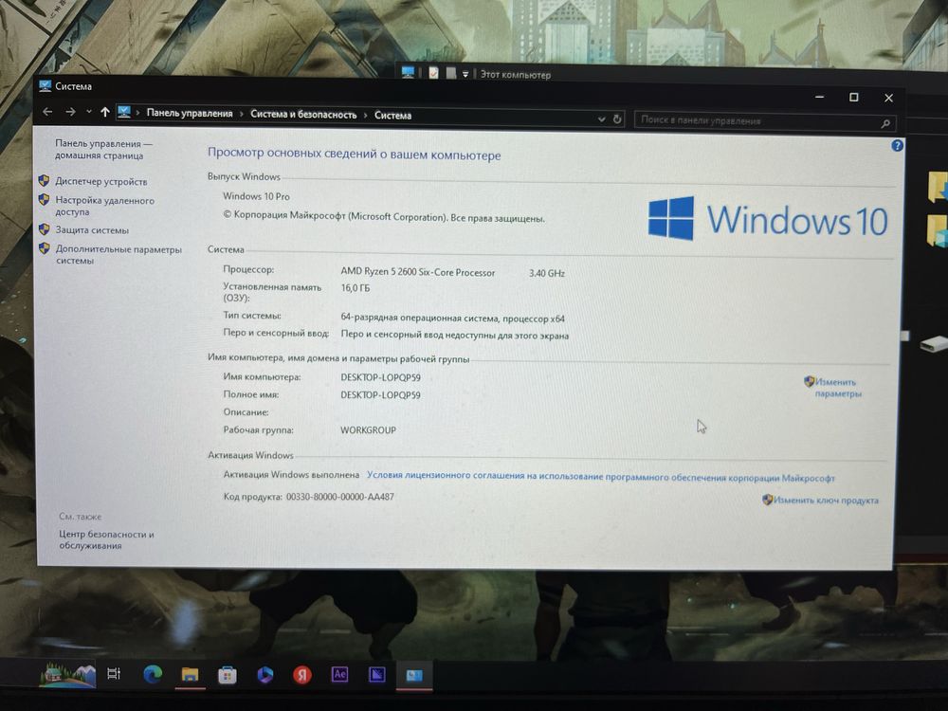This screenshot has height=711, width=948.
Task: Click shield icon beside Настройка удаленного доступа
Action: click(x=44, y=199)
